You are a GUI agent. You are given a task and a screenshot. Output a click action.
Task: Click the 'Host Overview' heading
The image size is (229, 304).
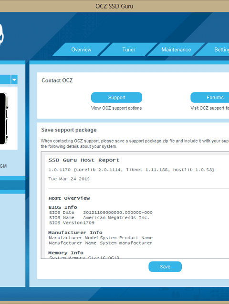point(69,198)
